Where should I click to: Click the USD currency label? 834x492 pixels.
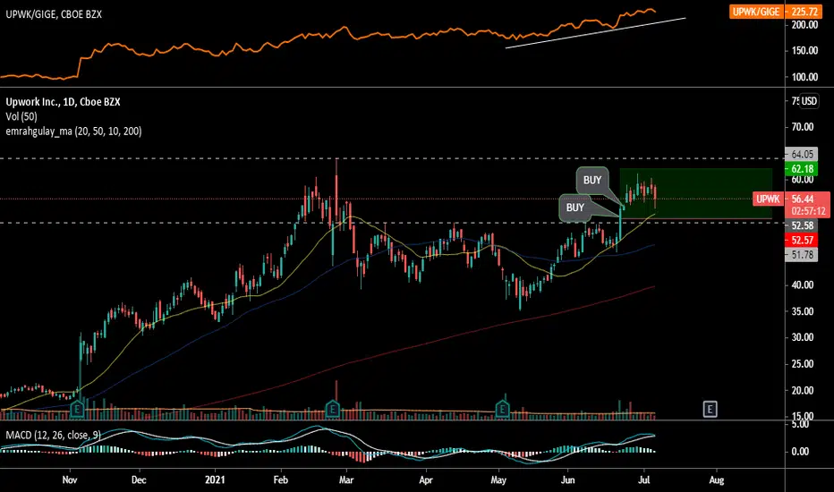tap(809, 101)
